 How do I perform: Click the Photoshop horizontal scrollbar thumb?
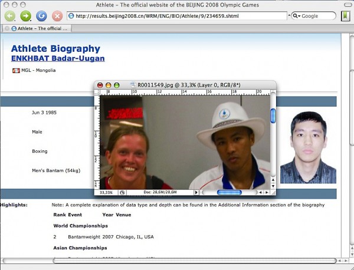pyautogui.click(x=229, y=192)
